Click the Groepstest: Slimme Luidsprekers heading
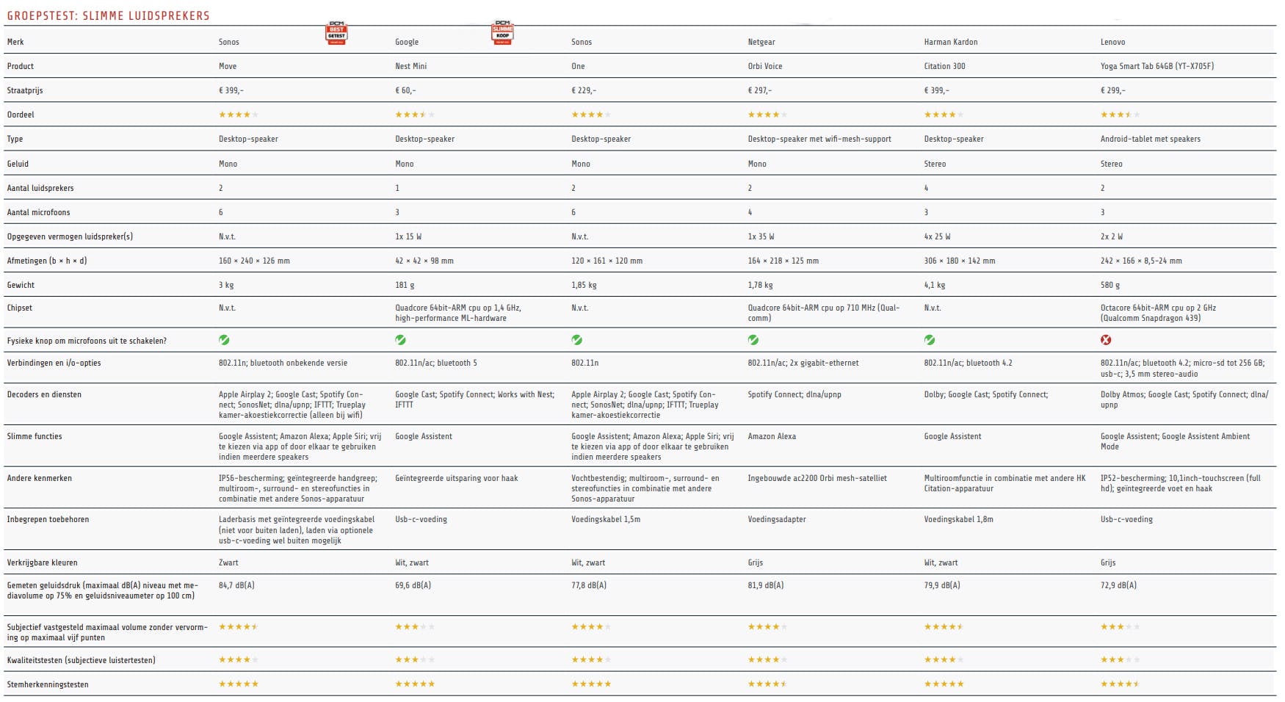 point(109,15)
